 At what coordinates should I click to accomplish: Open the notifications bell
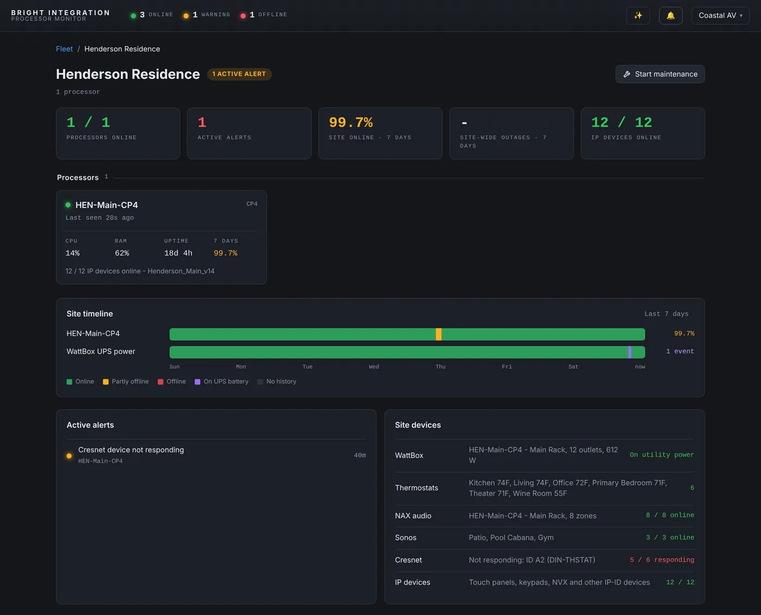click(671, 15)
